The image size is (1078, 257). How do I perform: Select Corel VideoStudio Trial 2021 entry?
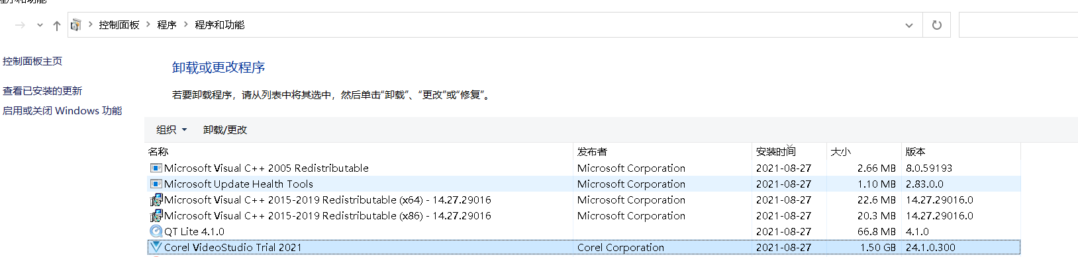pyautogui.click(x=583, y=248)
